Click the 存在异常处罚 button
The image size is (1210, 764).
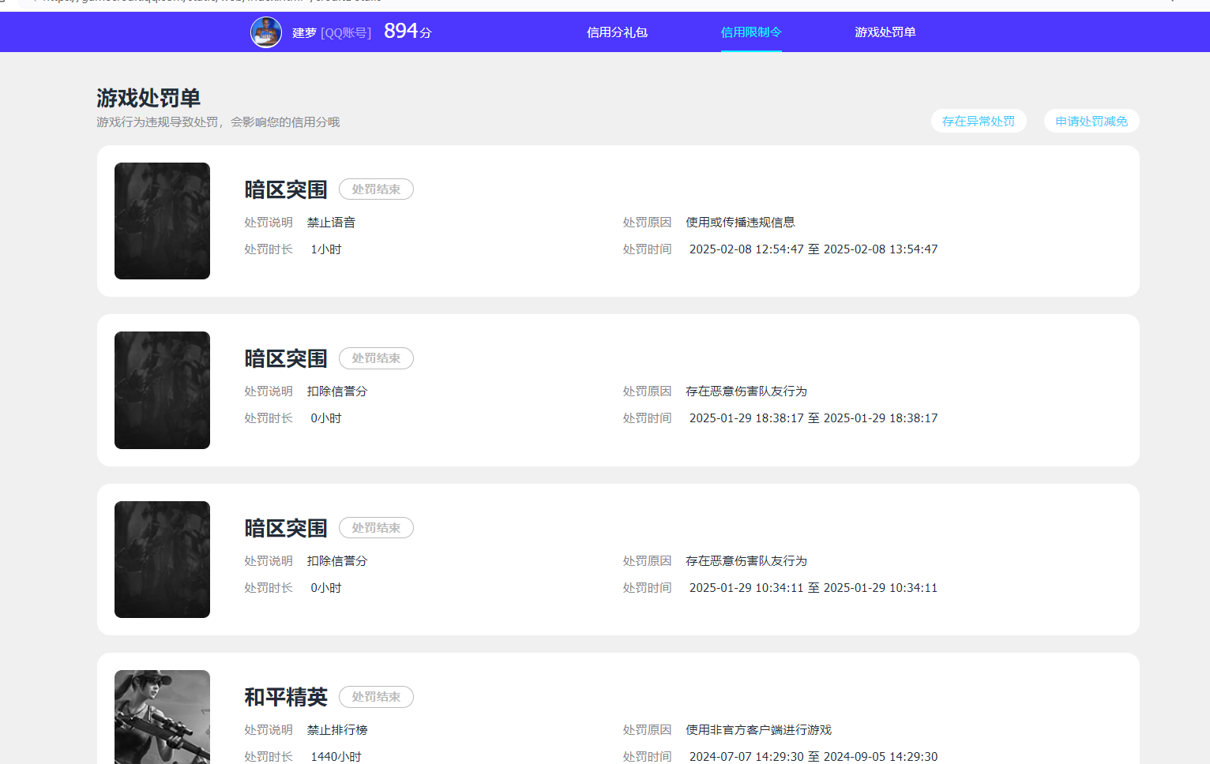(978, 121)
